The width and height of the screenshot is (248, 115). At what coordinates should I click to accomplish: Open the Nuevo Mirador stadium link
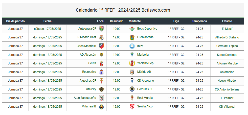point(227,81)
